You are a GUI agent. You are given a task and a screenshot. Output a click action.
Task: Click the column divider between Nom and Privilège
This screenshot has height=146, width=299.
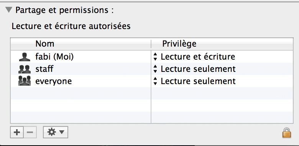tap(151, 44)
